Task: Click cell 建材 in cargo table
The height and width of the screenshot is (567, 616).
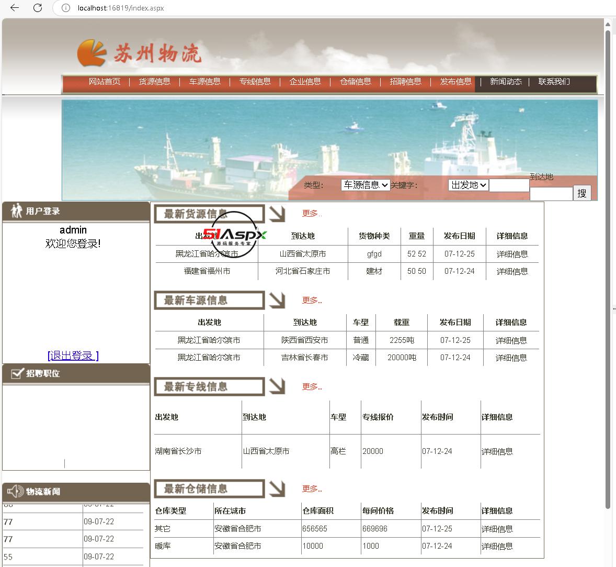Action: [374, 271]
